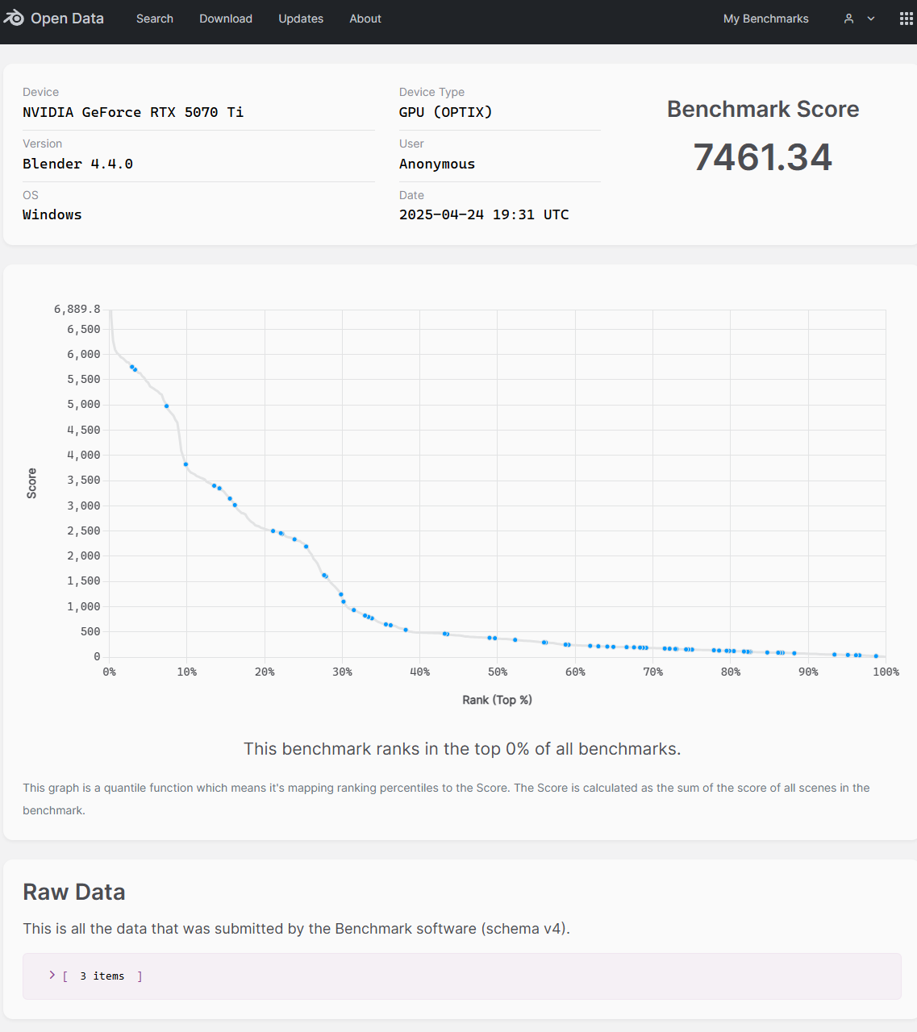Click the benchmark score 7461.34

point(763,157)
